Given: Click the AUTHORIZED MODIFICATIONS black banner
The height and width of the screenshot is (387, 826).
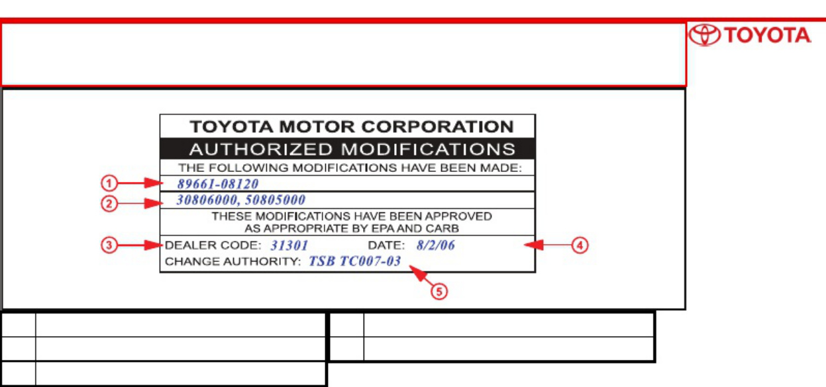Looking at the screenshot, I should tap(347, 148).
